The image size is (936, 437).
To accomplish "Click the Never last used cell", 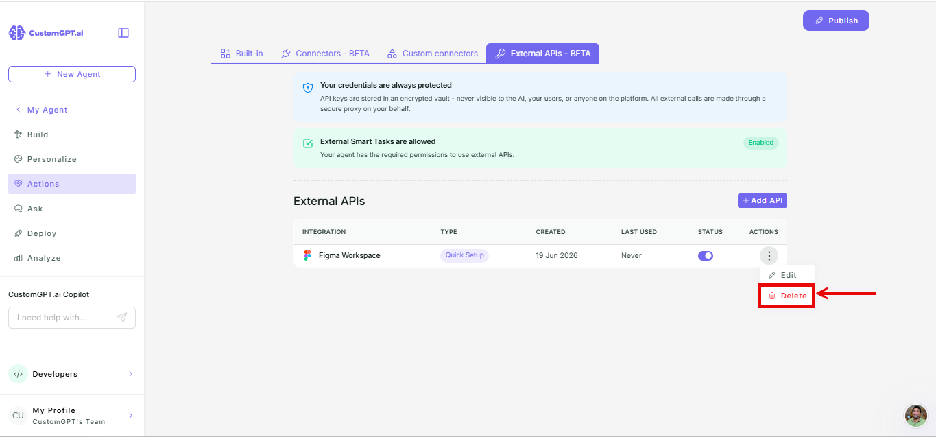I will click(x=632, y=255).
